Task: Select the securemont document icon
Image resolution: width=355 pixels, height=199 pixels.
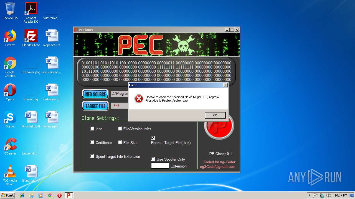Action: 52,65
